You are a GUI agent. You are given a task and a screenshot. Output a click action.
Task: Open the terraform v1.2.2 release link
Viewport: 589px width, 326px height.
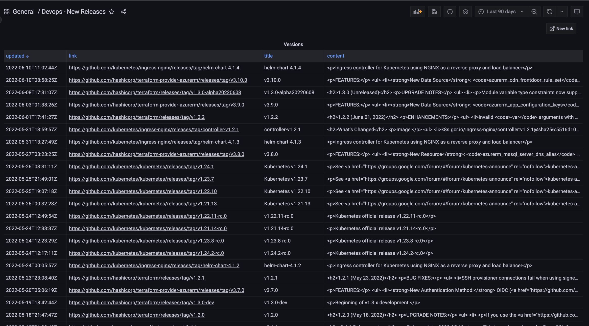coord(136,117)
